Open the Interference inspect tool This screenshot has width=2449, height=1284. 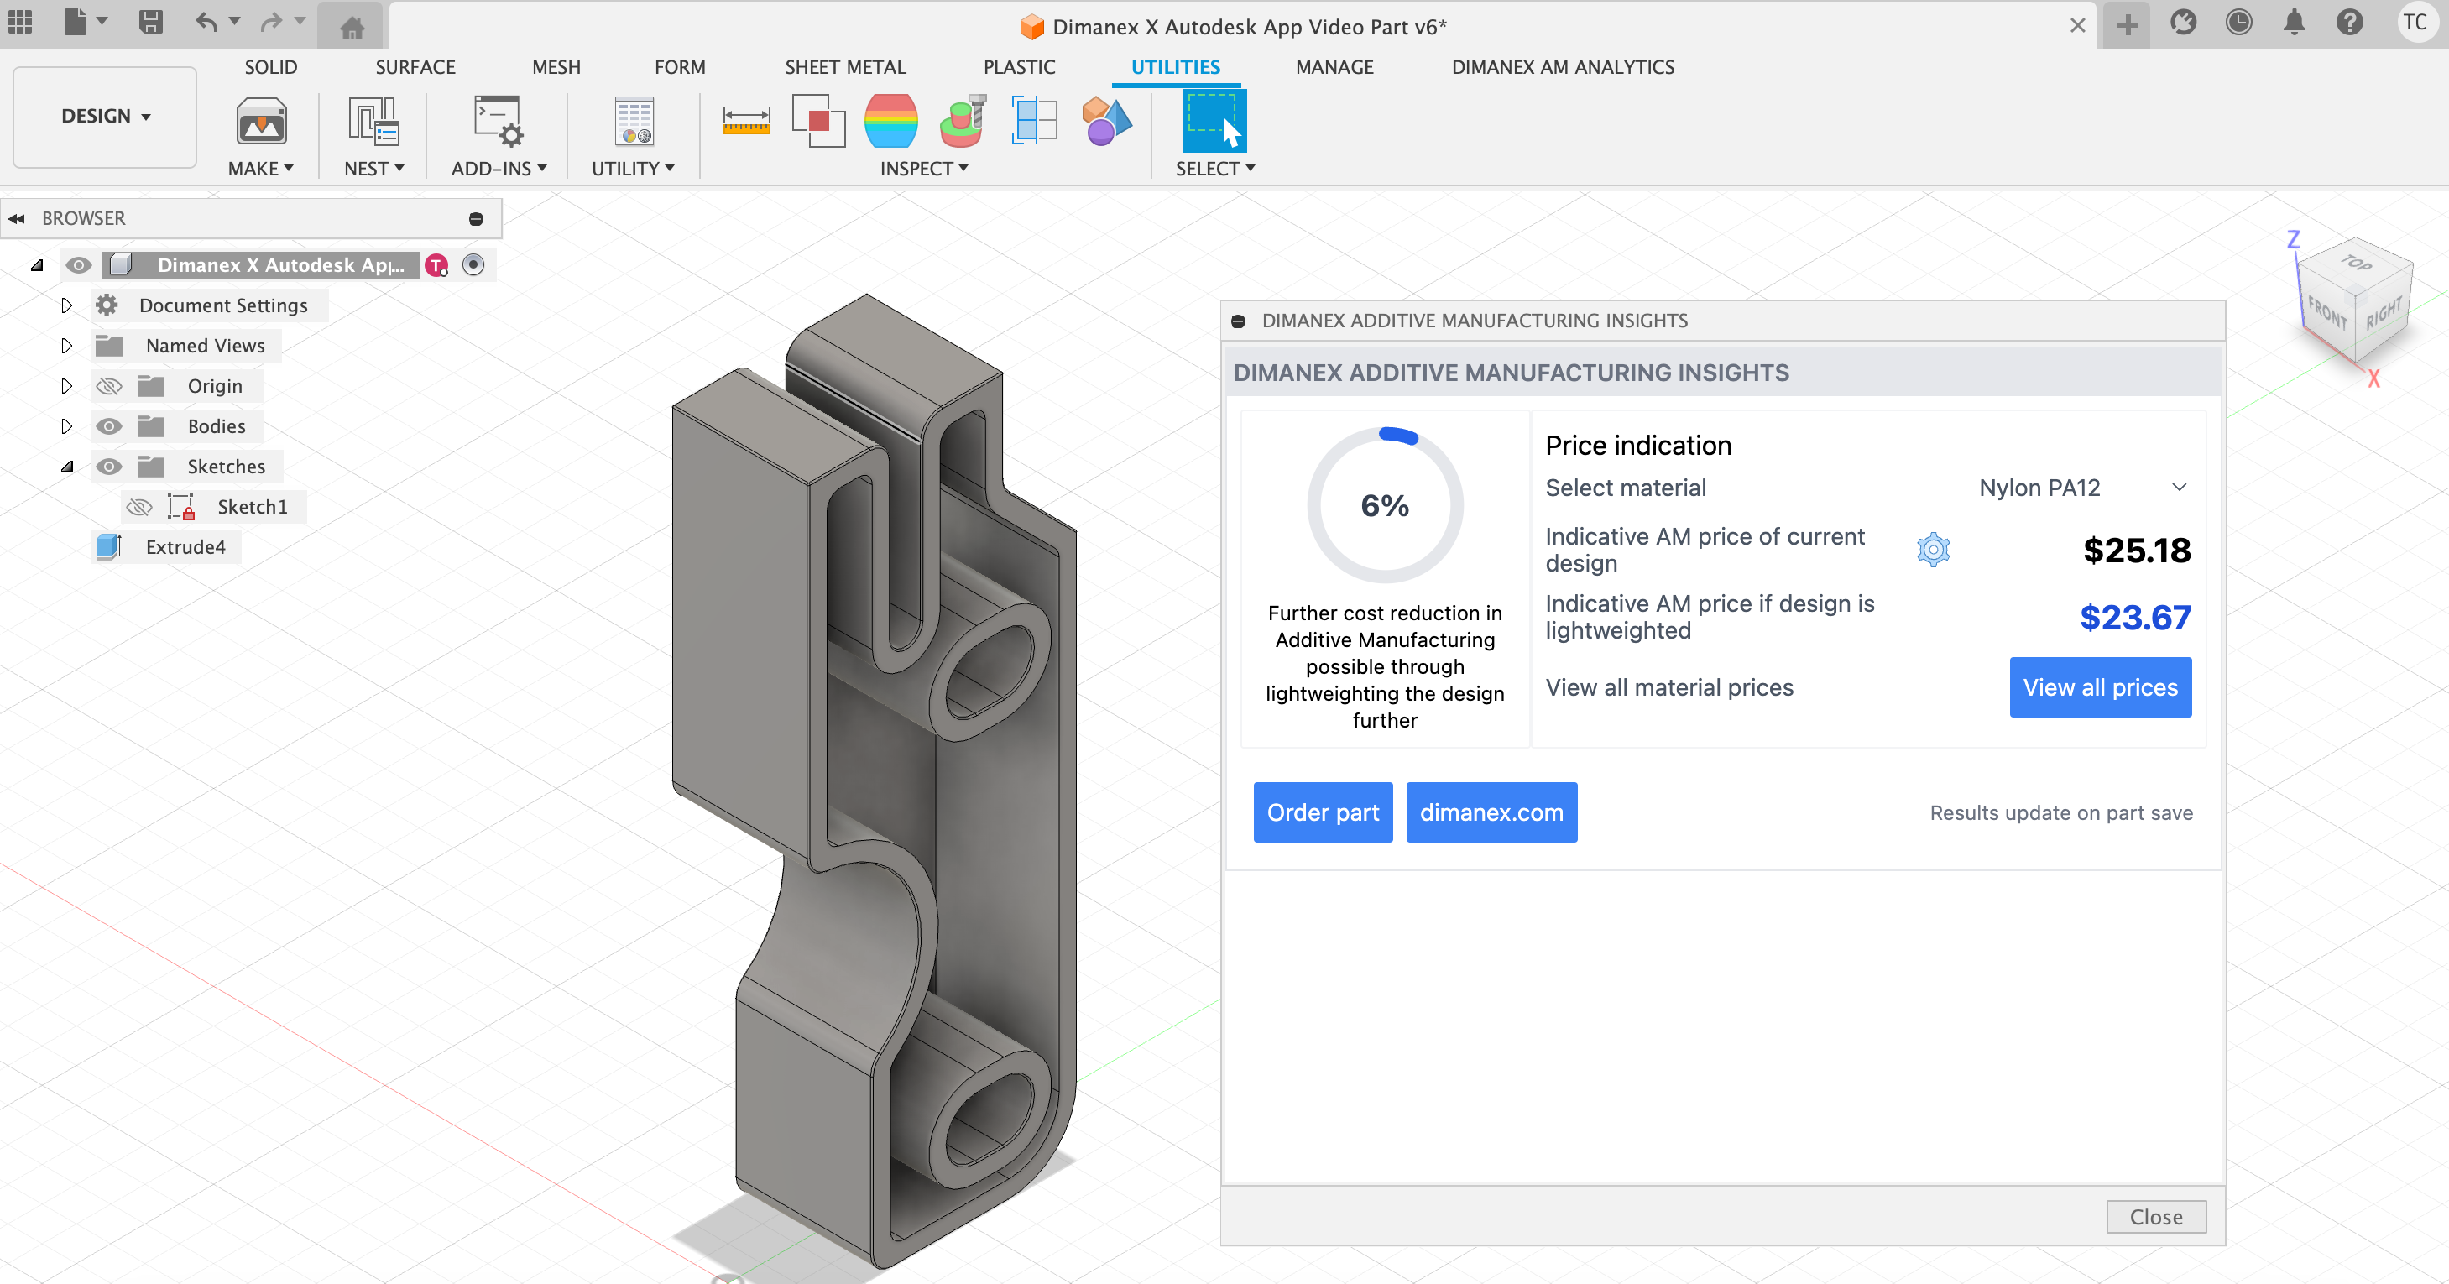tap(818, 121)
